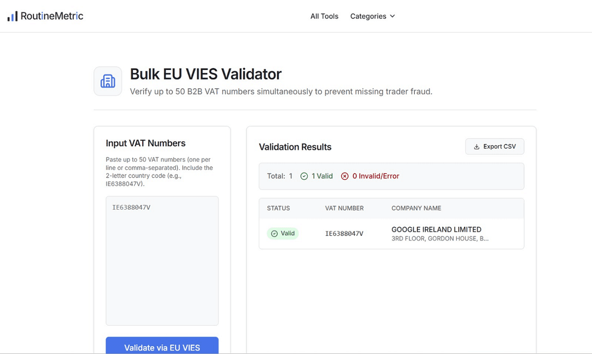Click the VAT NUMBER column header
This screenshot has height=354, width=592.
(x=344, y=208)
